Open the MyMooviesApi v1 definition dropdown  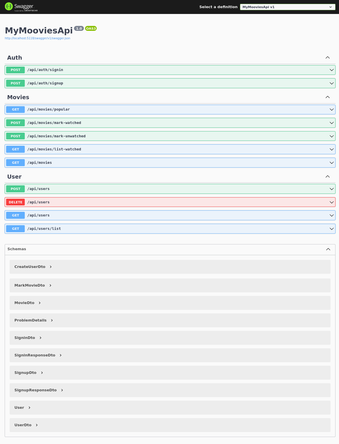[x=287, y=7]
